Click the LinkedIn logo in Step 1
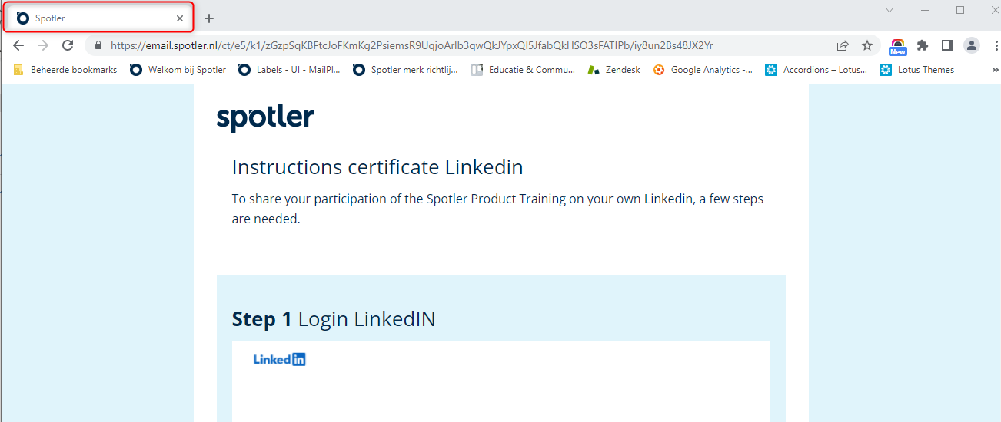Image resolution: width=1001 pixels, height=422 pixels. point(280,359)
